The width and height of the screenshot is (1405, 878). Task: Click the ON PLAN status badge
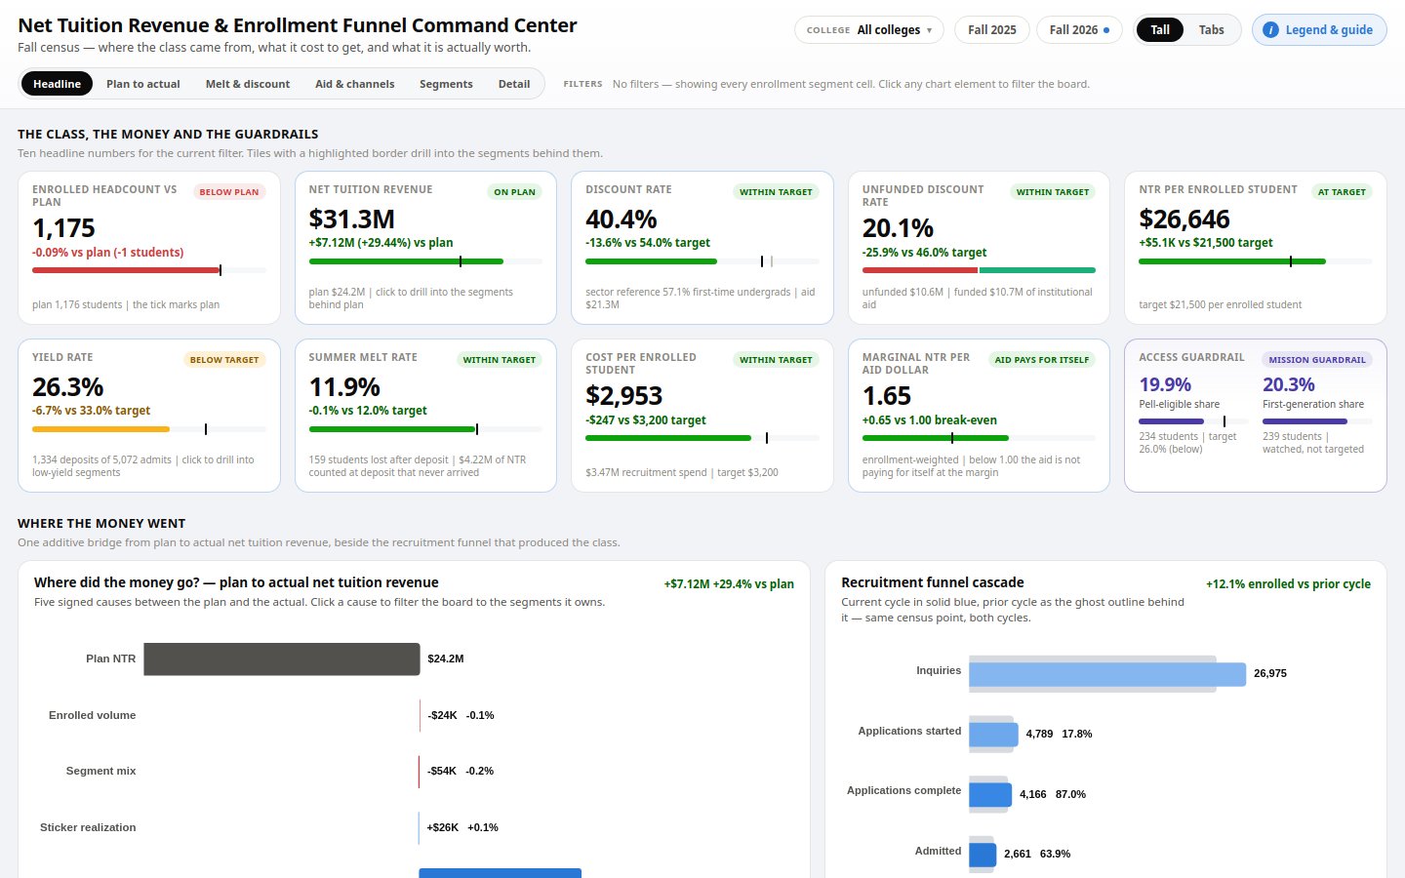click(514, 192)
